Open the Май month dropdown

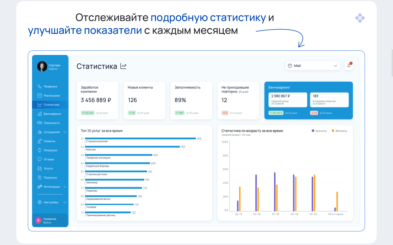point(312,65)
